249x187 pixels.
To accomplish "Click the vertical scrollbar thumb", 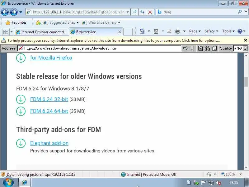I will click(246, 82).
